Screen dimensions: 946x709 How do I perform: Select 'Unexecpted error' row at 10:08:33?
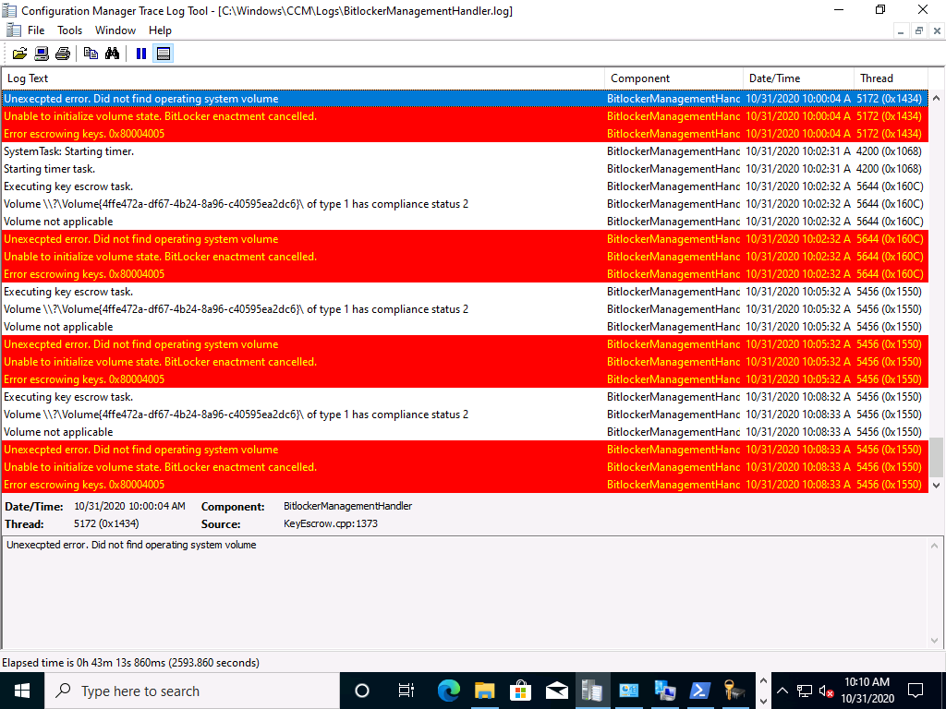click(466, 450)
